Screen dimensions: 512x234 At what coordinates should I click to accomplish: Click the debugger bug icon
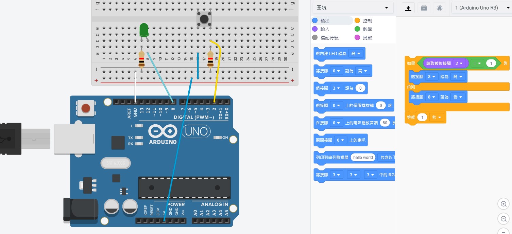[x=440, y=8]
